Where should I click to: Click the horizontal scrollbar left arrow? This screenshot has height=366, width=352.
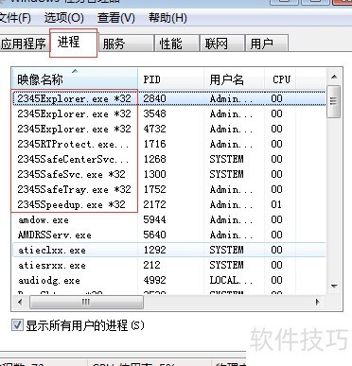(20, 302)
